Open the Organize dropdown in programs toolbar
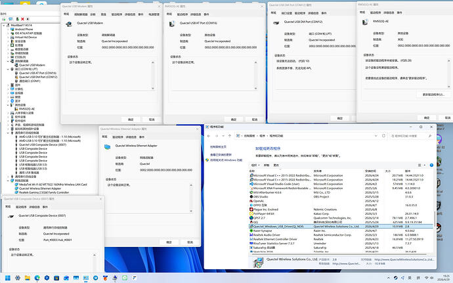The image size is (453, 283). (255, 165)
